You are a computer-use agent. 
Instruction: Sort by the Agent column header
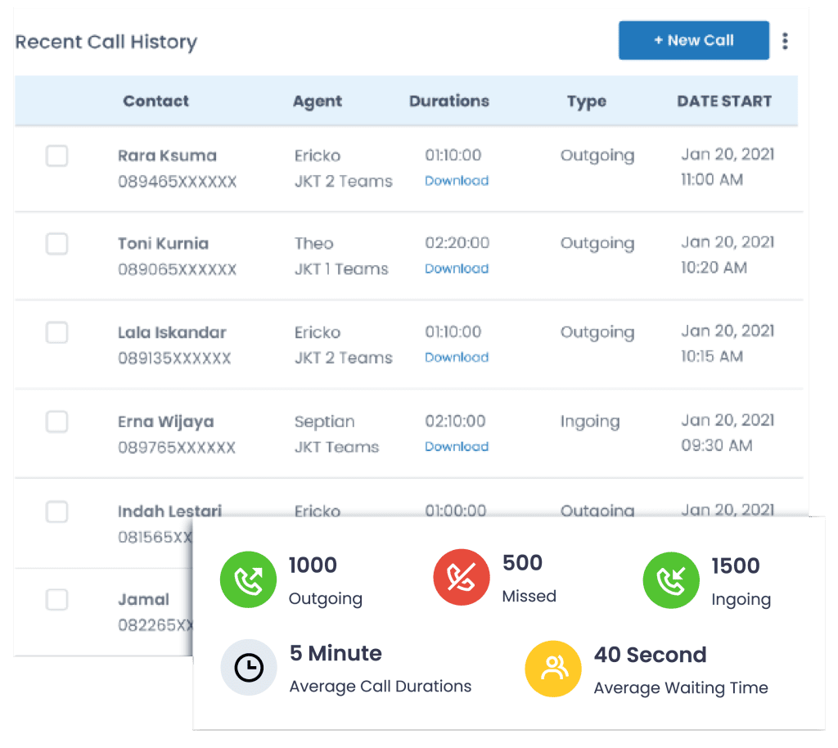pos(318,101)
